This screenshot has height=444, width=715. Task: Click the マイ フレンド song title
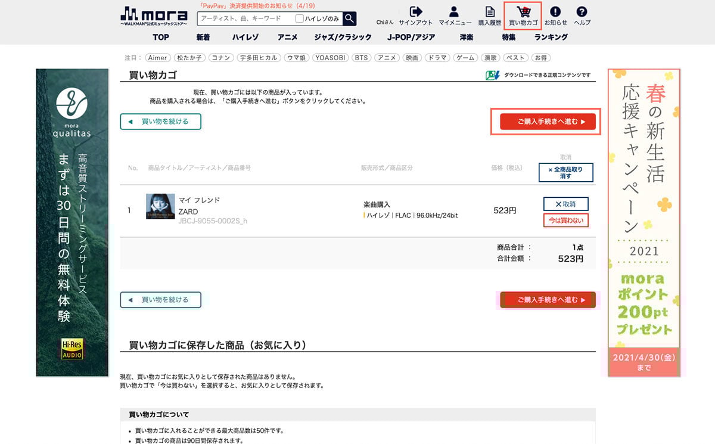(x=200, y=200)
